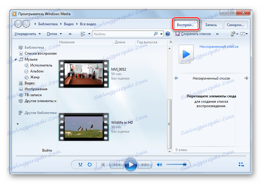Viewport: 262px width, 184px height.
Task: Switch to Now Playing mode icon
Action: coord(241,165)
